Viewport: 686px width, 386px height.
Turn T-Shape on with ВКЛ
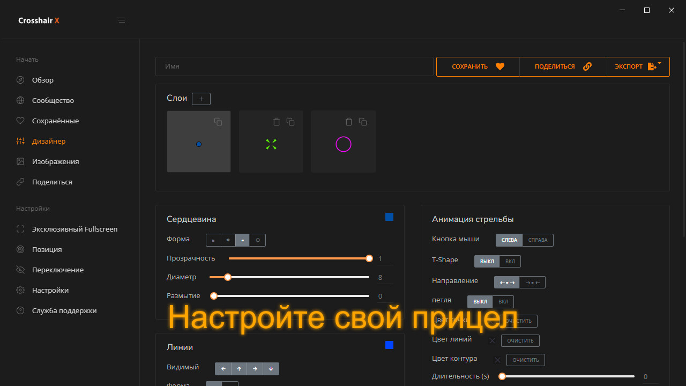pyautogui.click(x=510, y=261)
